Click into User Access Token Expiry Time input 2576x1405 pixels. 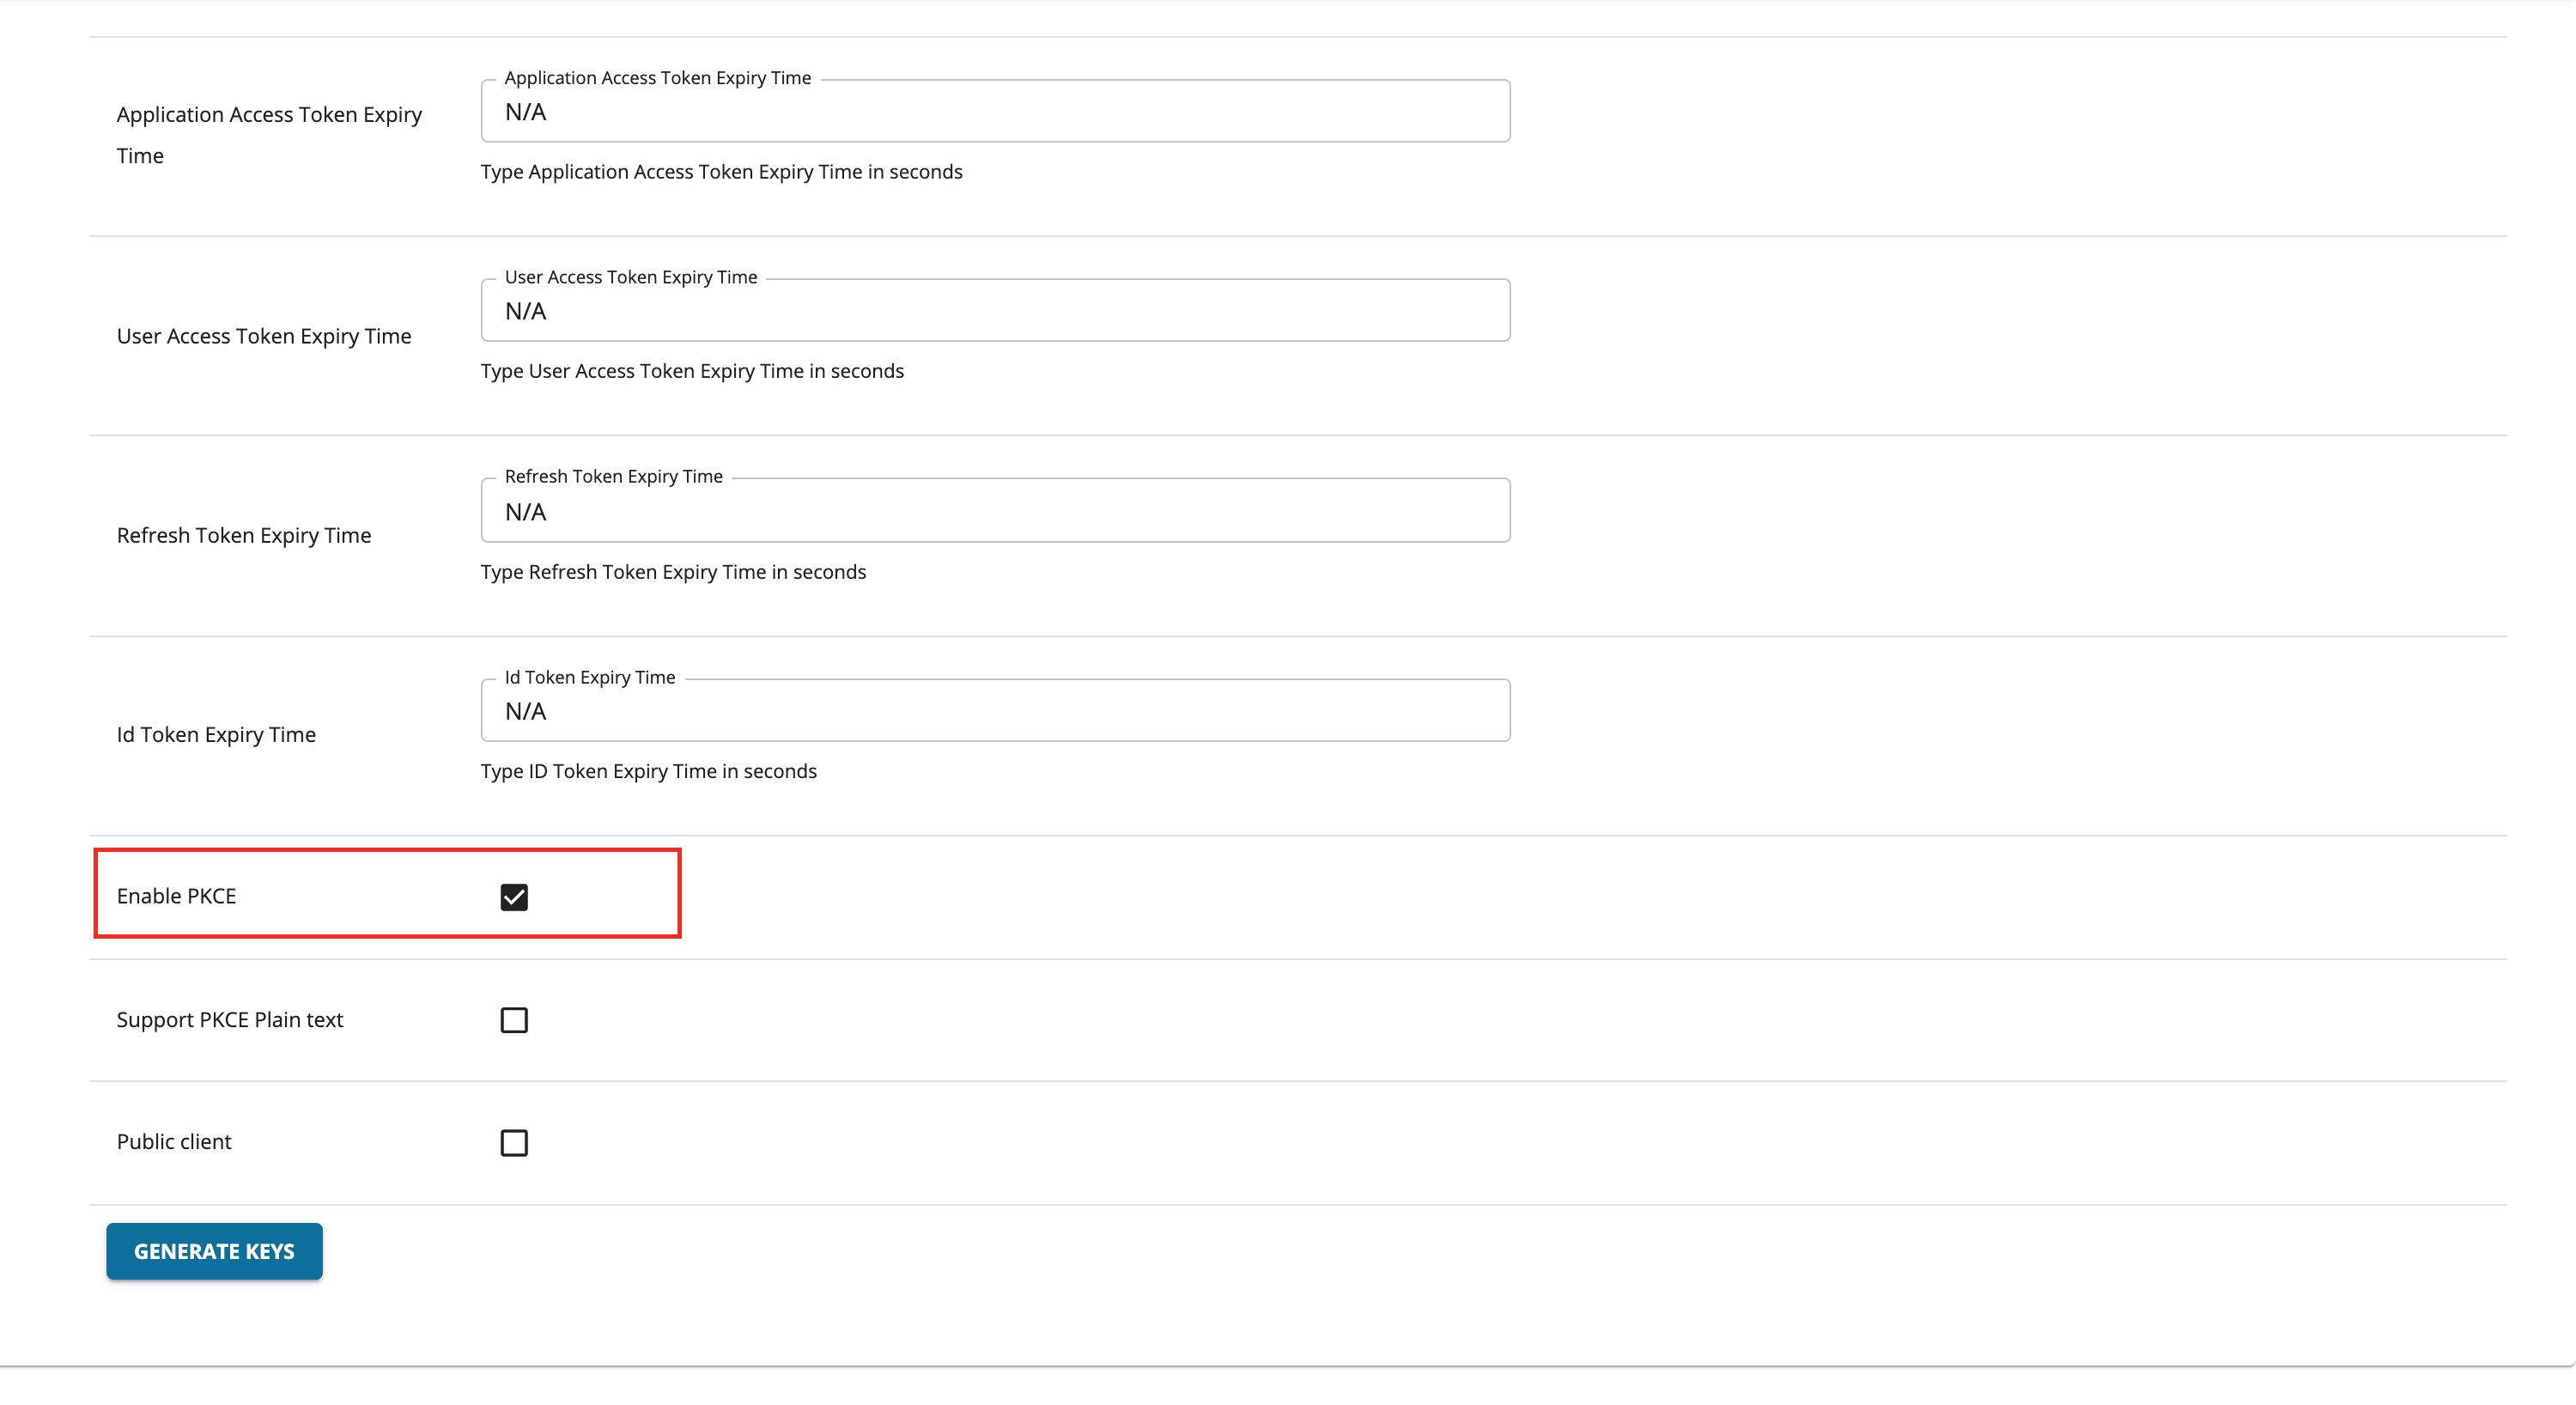point(995,312)
